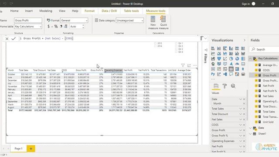Screen dimensions: 279x157
Task: Remove COGS from Values well
Action: click(x=244, y=125)
